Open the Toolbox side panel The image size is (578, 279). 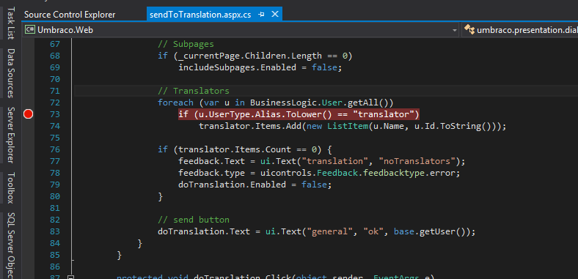[x=11, y=187]
